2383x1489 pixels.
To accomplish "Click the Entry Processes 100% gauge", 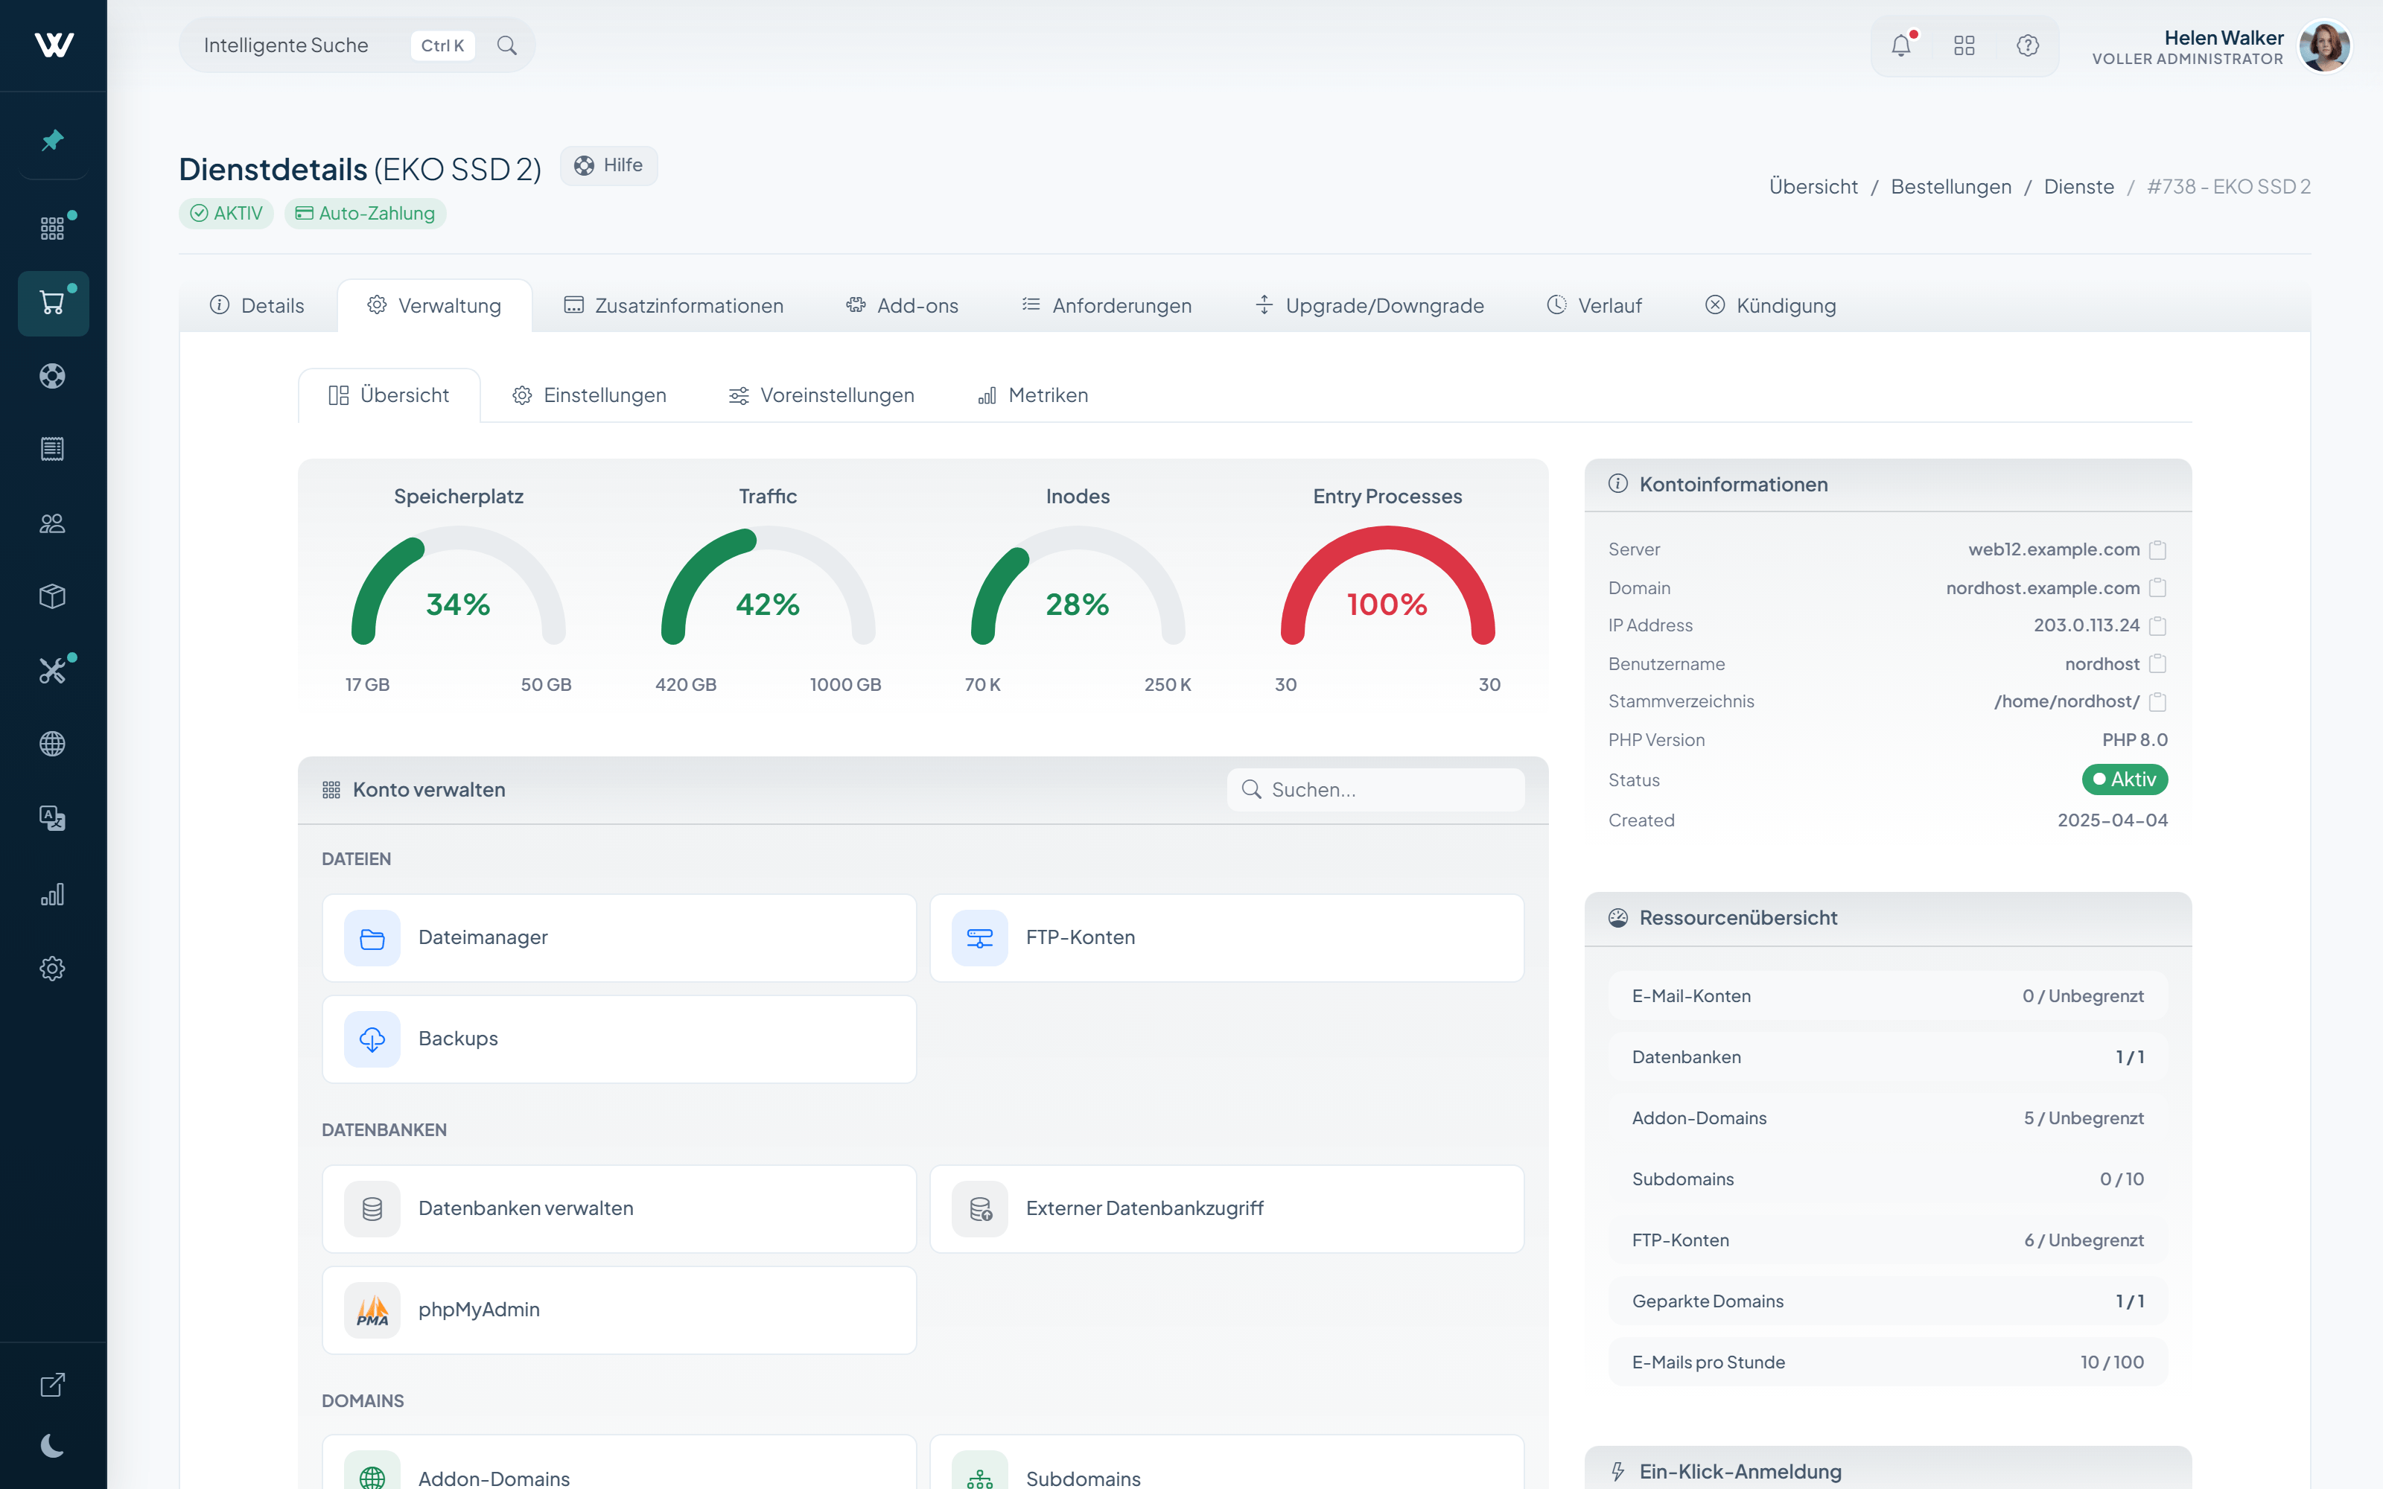I will 1387,587.
